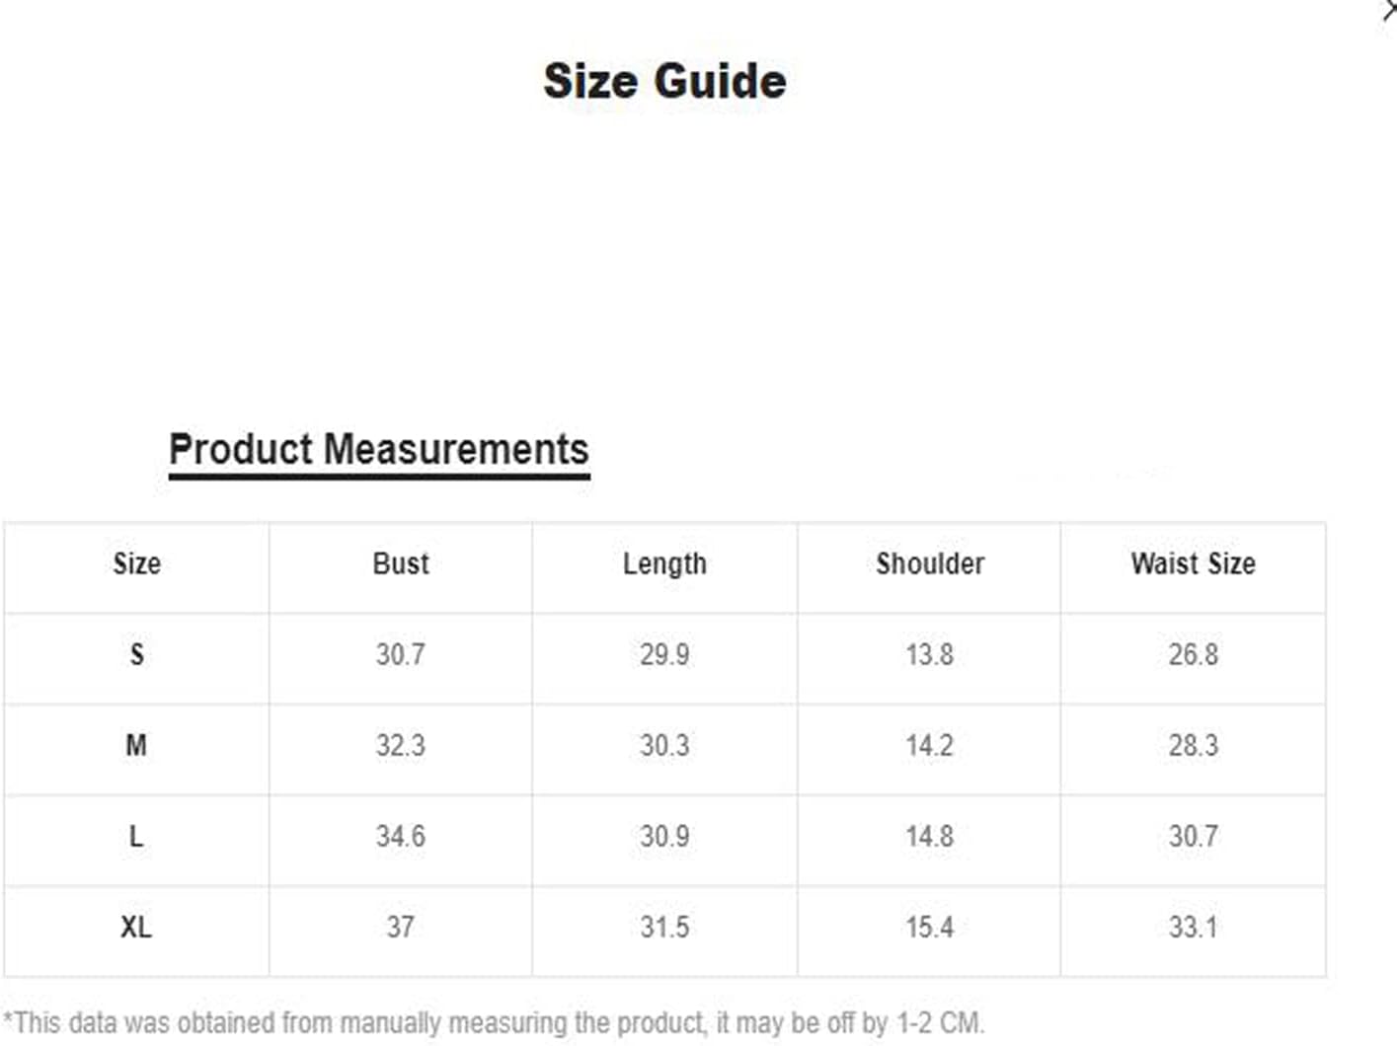Click the manual measurement disclaimer note

[494, 1023]
